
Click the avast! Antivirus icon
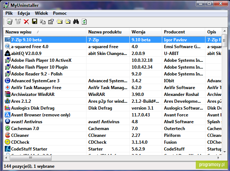(8, 121)
